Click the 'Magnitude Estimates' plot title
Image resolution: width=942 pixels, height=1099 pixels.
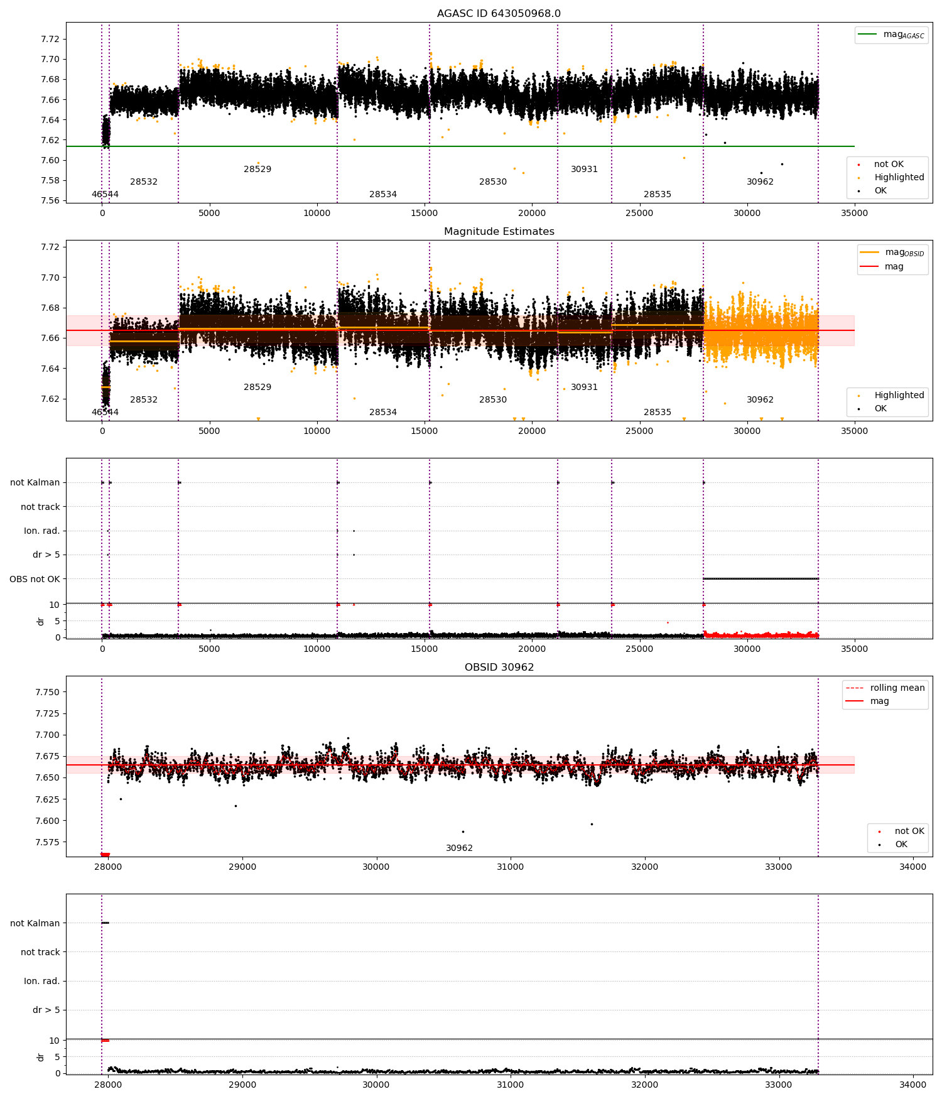point(499,231)
